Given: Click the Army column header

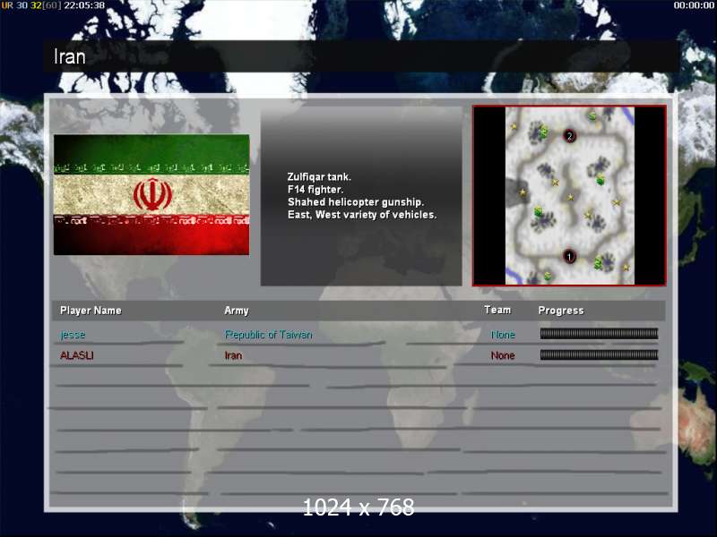Looking at the screenshot, I should click(x=236, y=311).
